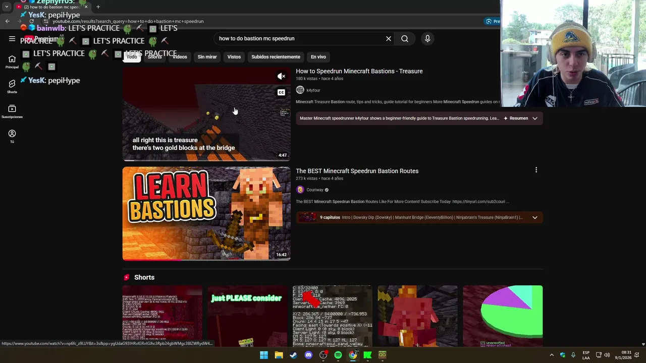Open a new browser tab with plus
The height and width of the screenshot is (363, 646).
98,7
